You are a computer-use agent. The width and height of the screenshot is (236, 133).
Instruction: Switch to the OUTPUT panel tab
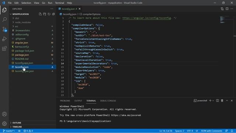pyautogui.click(x=78, y=101)
